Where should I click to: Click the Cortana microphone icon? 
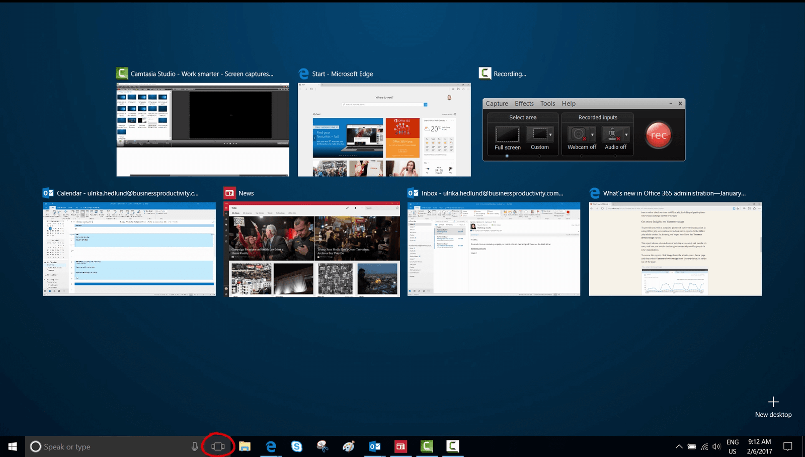coord(195,446)
